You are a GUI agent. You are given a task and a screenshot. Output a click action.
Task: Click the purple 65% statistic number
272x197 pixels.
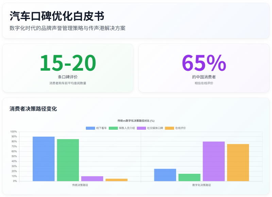tap(204, 63)
